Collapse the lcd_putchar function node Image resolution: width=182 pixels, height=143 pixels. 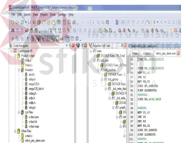pyautogui.click(x=98, y=70)
